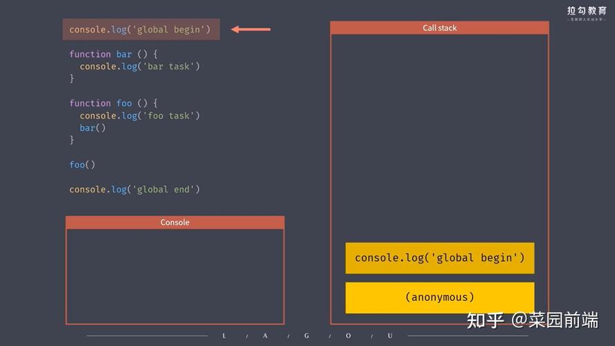Screen dimensions: 615x346
Task: Click the closing brace of function foo
Action: point(72,140)
